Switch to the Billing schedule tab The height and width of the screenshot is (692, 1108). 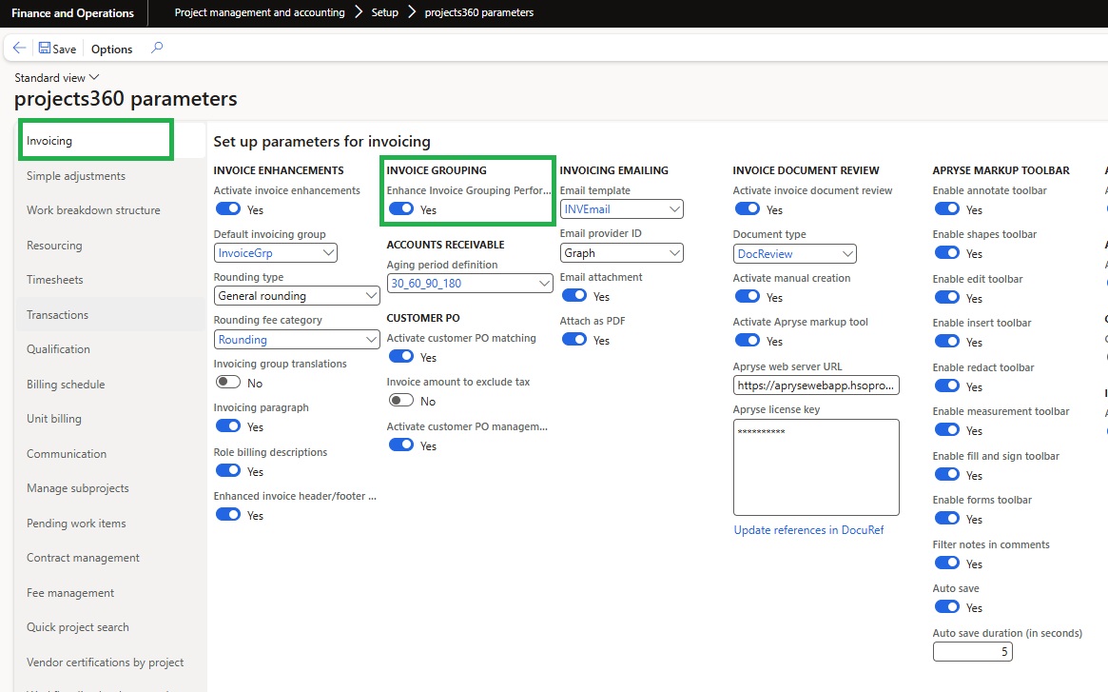point(66,385)
